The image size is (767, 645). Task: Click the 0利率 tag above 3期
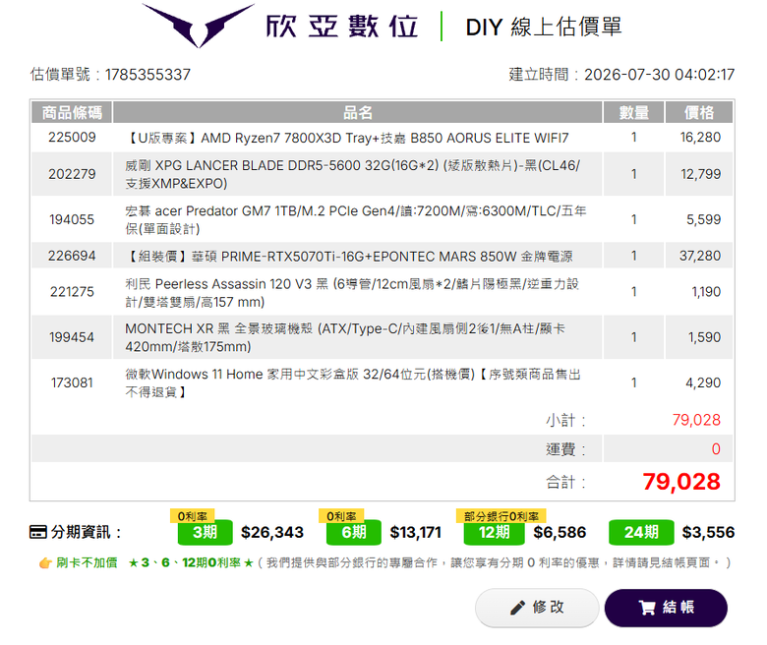point(192,516)
